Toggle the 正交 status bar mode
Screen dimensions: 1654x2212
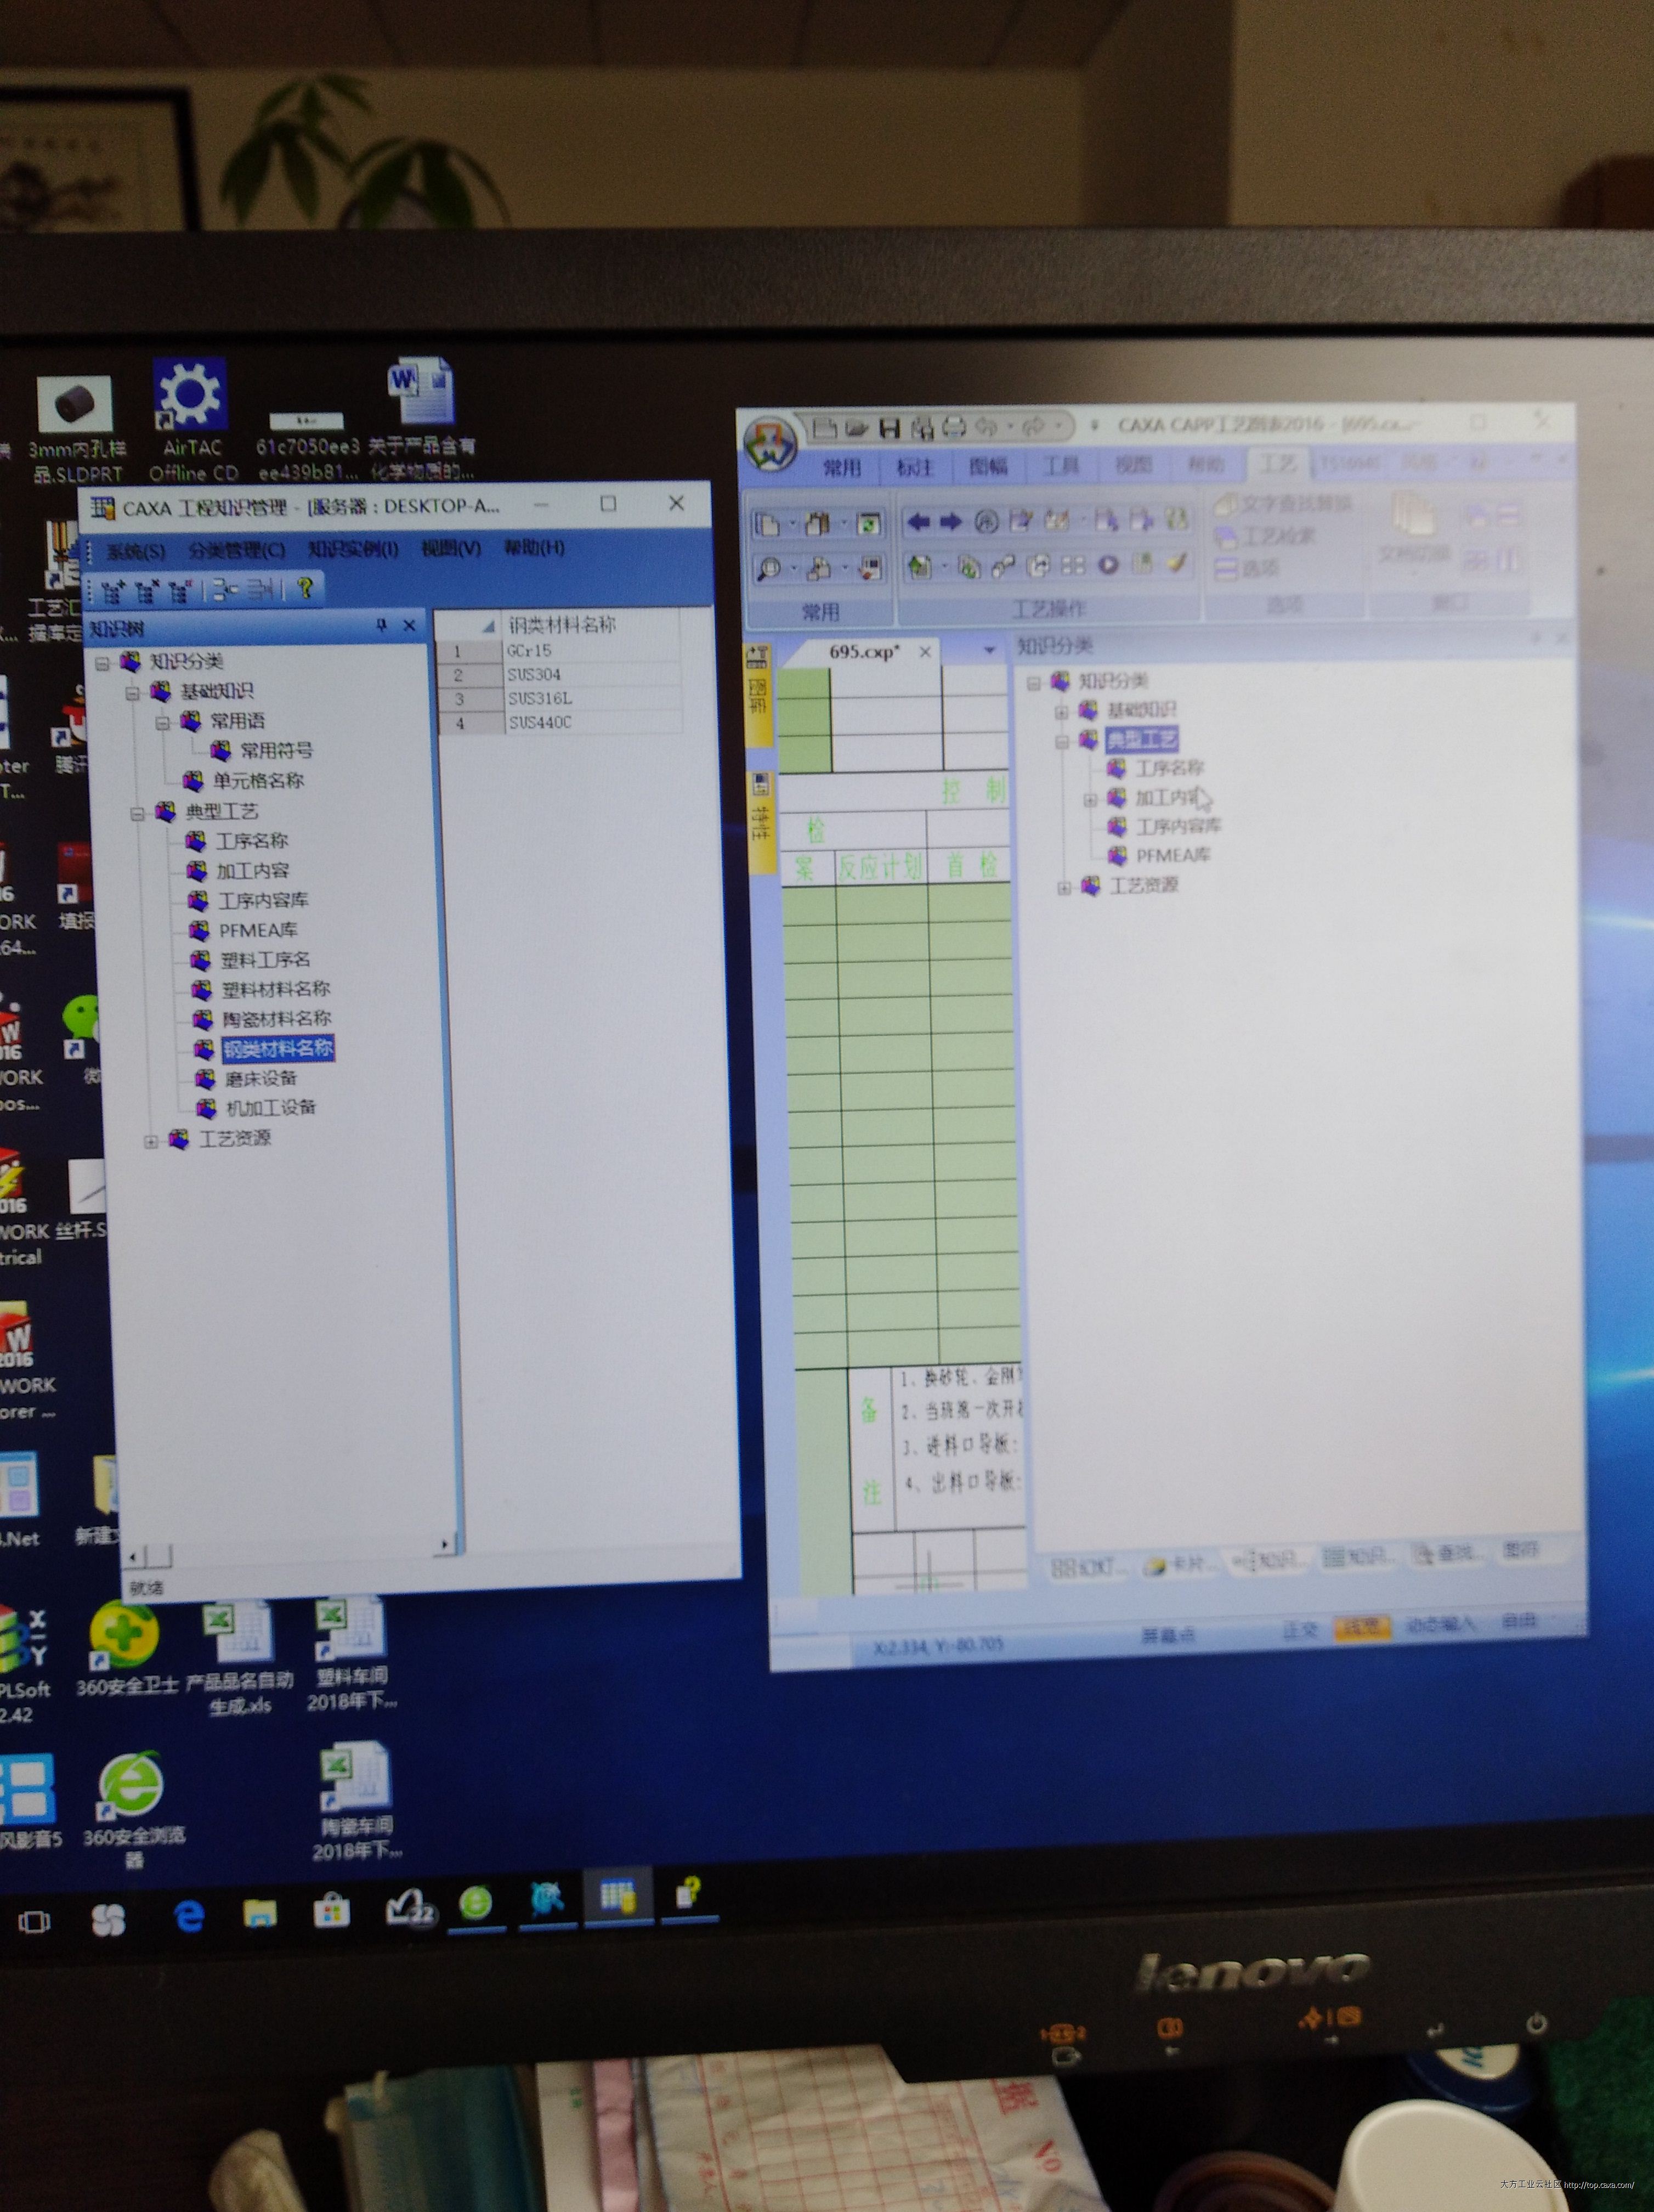click(x=1300, y=1630)
